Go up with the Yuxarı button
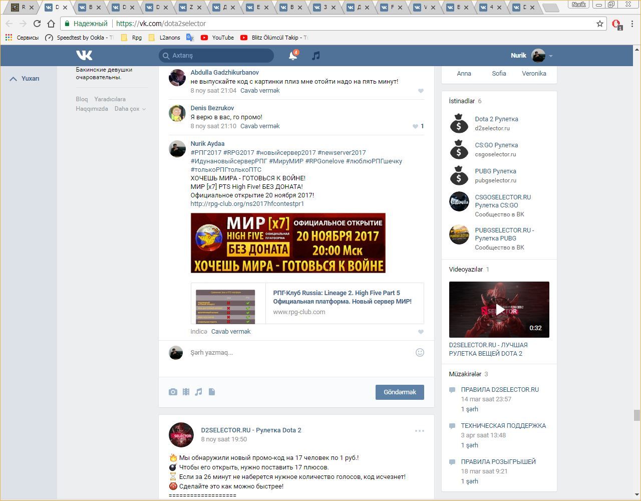Viewport: 641px width, 501px height. point(25,79)
